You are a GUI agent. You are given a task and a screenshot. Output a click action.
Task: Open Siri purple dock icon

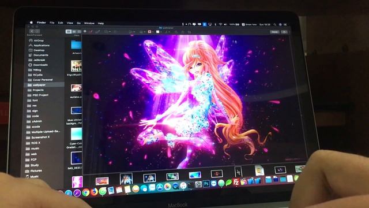coord(77,193)
